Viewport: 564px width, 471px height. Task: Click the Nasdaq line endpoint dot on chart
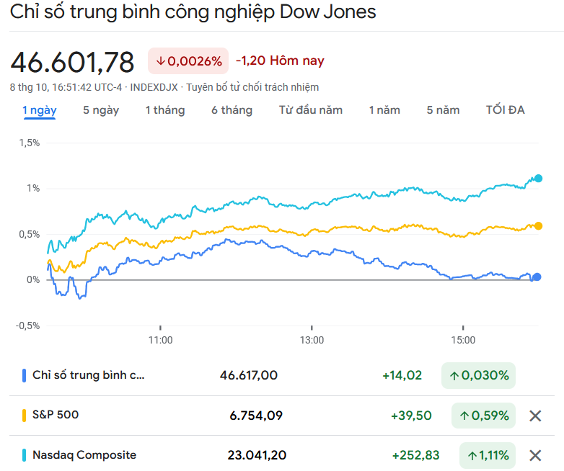tap(538, 179)
